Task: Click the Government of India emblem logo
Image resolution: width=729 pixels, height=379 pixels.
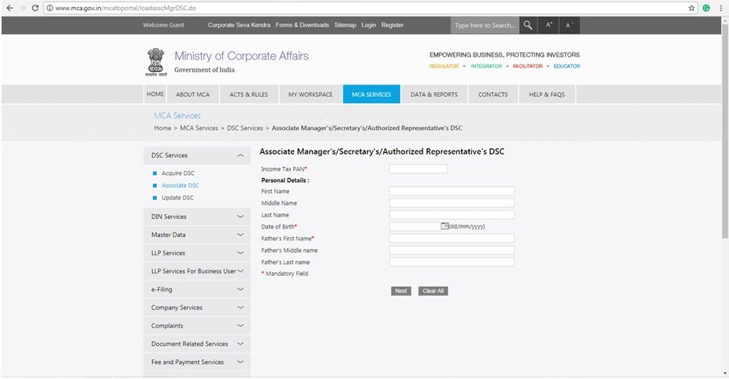Action: pos(156,61)
